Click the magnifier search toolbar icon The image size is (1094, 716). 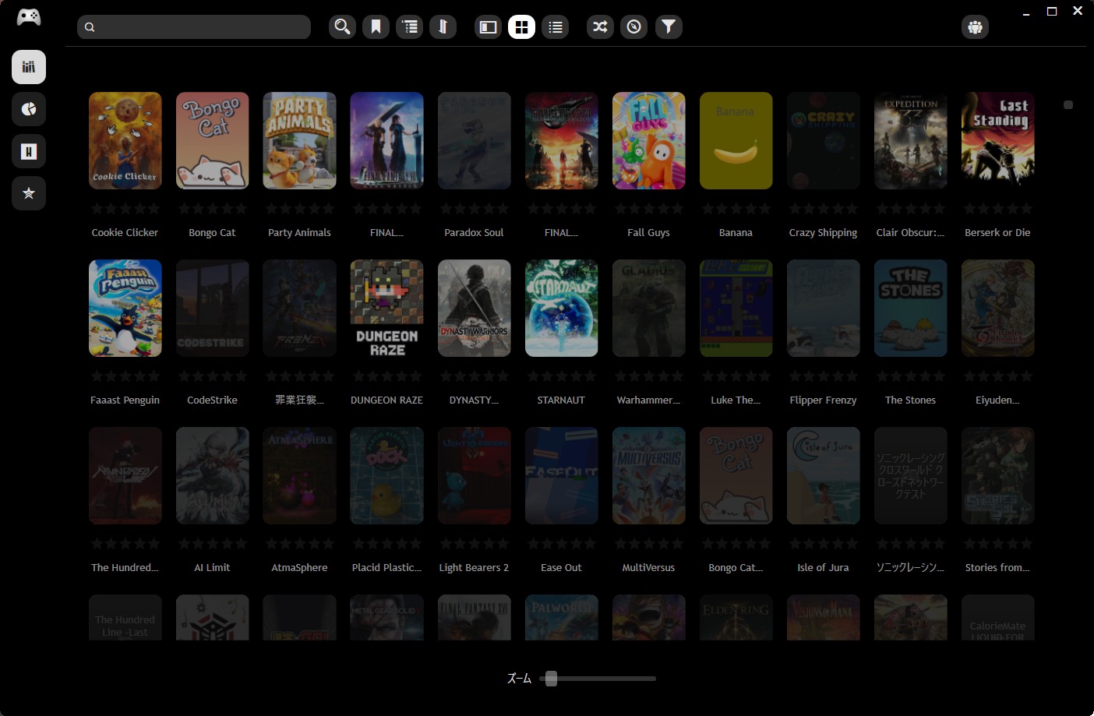(342, 27)
